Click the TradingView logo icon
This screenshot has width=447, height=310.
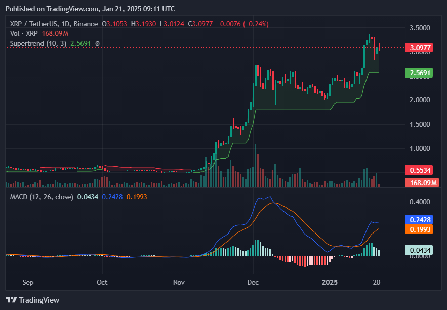click(x=12, y=300)
